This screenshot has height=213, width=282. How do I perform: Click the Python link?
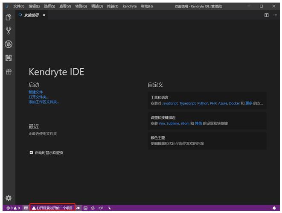pyautogui.click(x=203, y=103)
